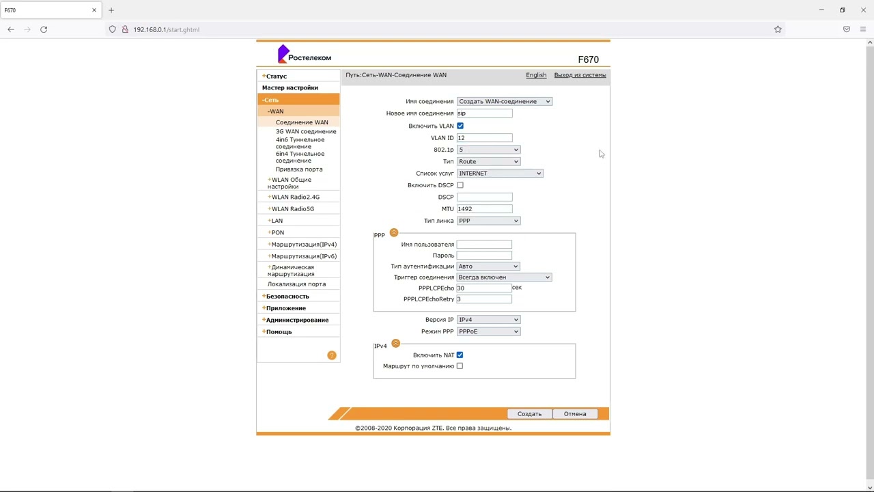Viewport: 874px width, 492px height.
Task: Expand WLAN Общие настройки
Action: (290, 183)
